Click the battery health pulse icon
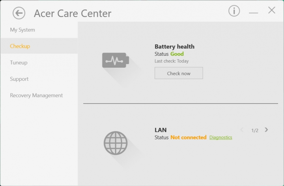The height and width of the screenshot is (186, 284). (115, 61)
